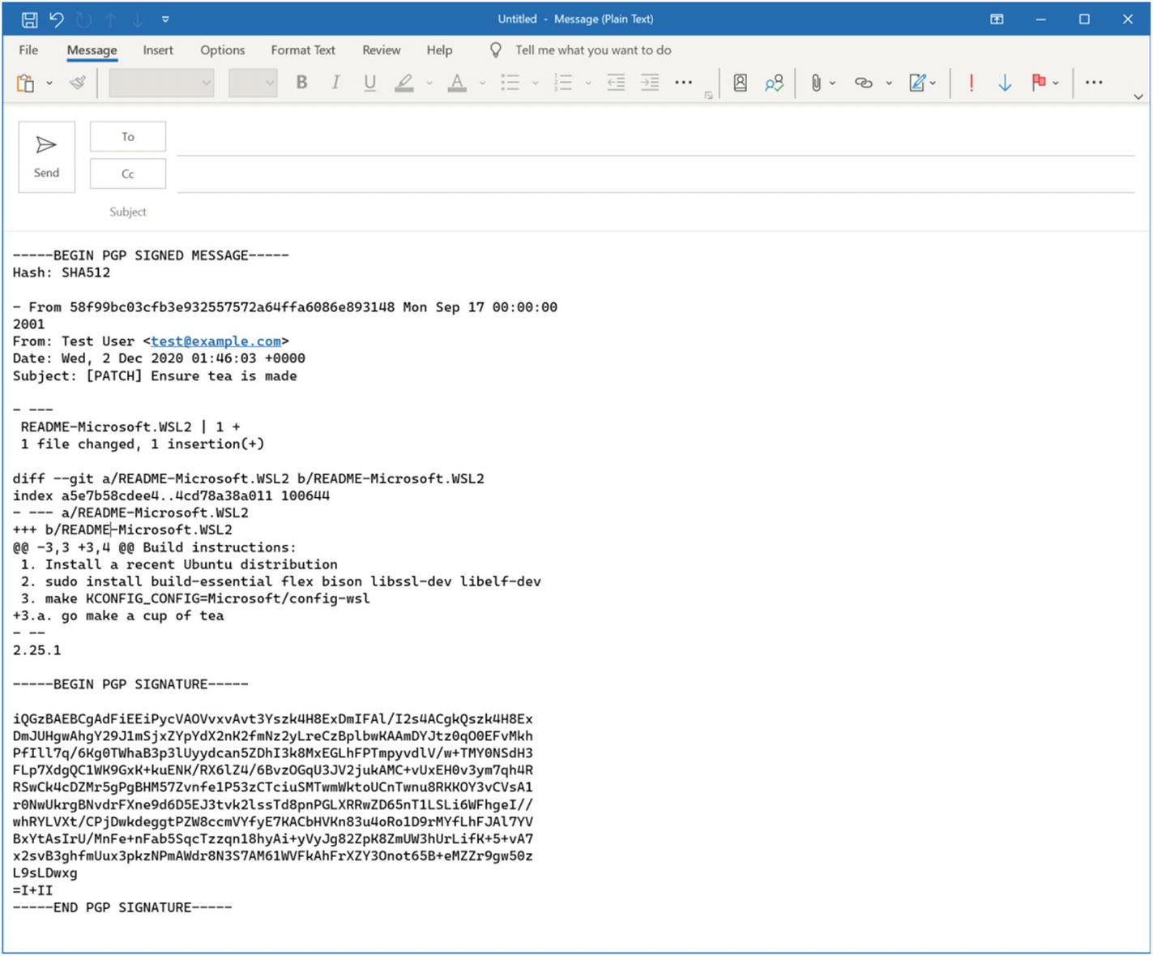Decrease the paragraph indent
The image size is (1153, 956).
[x=616, y=83]
